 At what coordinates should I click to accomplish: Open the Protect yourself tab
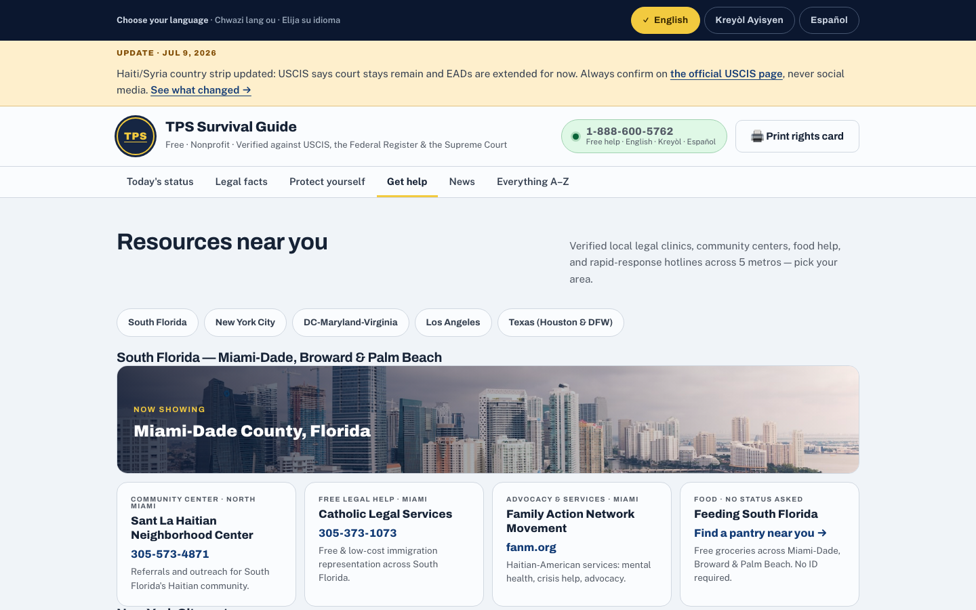pyautogui.click(x=327, y=182)
